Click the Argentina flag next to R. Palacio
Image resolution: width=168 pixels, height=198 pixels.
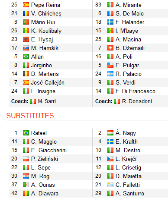[110, 74]
